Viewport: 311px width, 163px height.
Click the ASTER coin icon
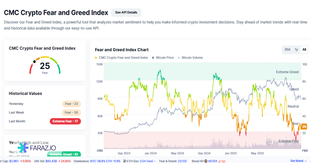tap(206, 161)
